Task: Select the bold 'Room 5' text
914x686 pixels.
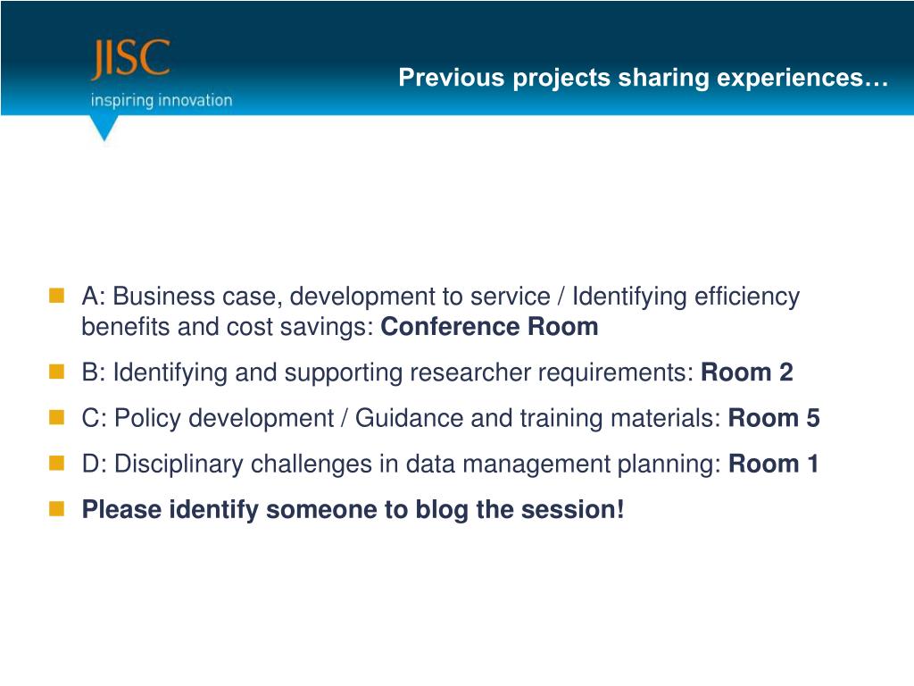Action: click(774, 418)
